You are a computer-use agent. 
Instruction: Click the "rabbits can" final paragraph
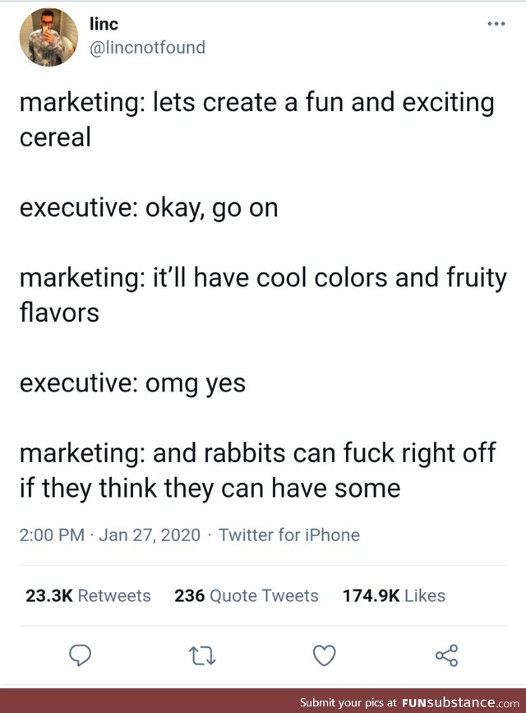tap(263, 471)
